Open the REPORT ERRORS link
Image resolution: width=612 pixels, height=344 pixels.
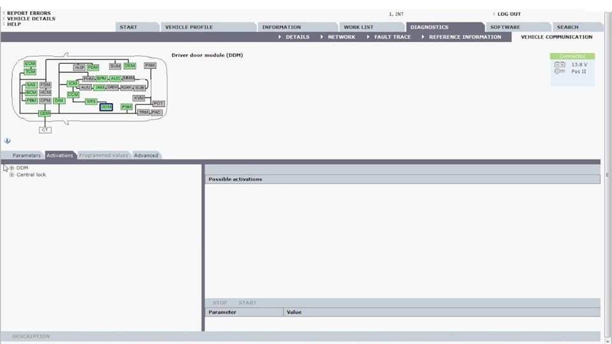click(x=29, y=13)
